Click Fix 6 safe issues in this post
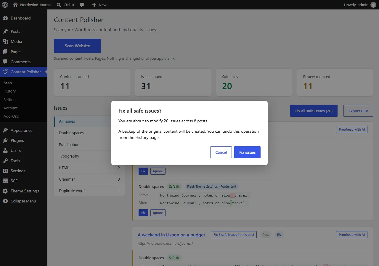379x266 pixels. (234, 235)
